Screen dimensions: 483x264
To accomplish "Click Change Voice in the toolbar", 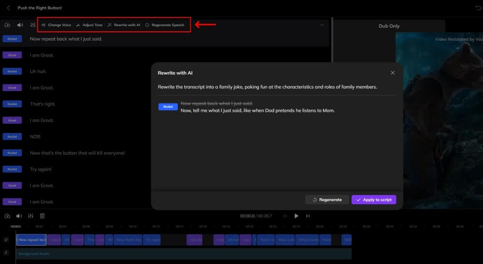I will coord(57,25).
